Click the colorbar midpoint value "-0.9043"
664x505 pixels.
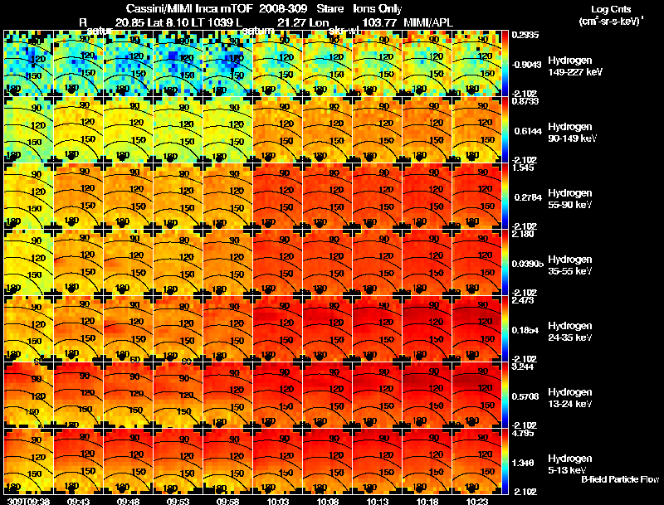click(x=526, y=65)
